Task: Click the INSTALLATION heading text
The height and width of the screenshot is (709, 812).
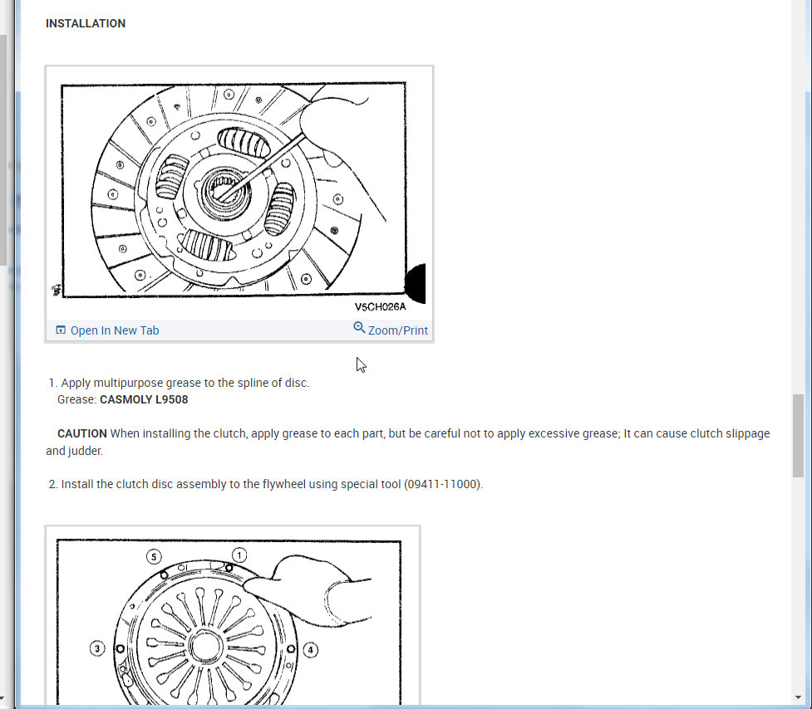Action: click(86, 24)
